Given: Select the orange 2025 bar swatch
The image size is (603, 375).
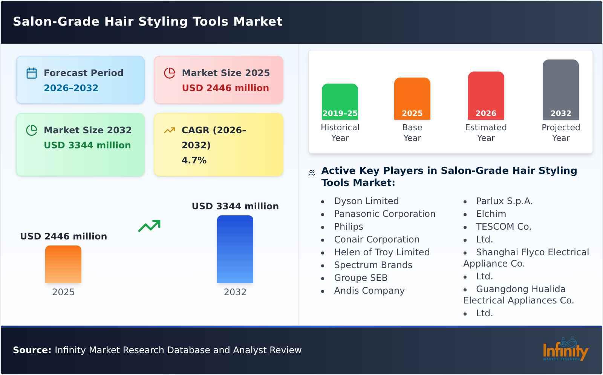Looking at the screenshot, I should pos(63,264).
